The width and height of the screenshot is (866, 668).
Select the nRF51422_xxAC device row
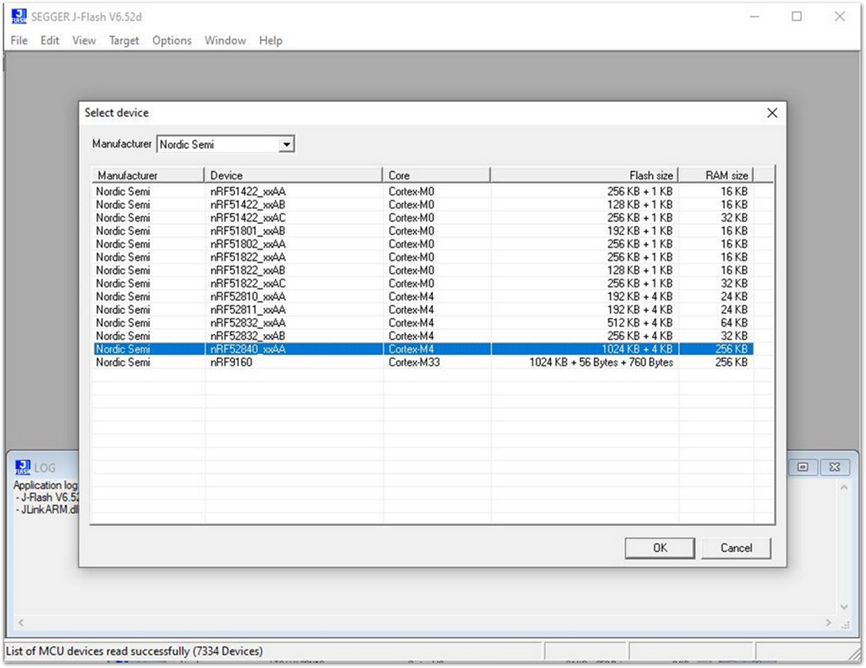tap(423, 218)
